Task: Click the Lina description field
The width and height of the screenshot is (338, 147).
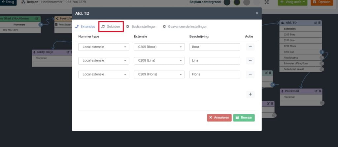Action: pyautogui.click(x=215, y=61)
